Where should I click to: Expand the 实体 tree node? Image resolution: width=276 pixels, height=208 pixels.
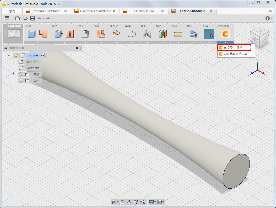(x=13, y=81)
